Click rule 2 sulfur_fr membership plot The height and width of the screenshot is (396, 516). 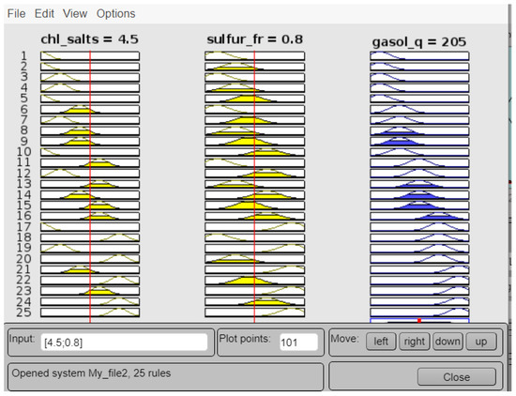[x=254, y=67]
